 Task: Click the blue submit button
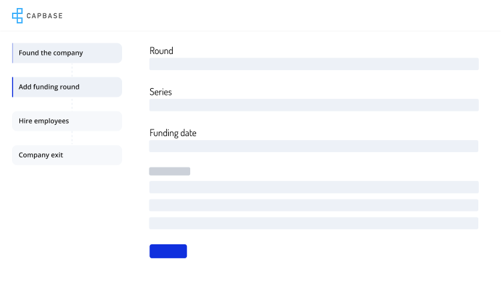pyautogui.click(x=168, y=251)
